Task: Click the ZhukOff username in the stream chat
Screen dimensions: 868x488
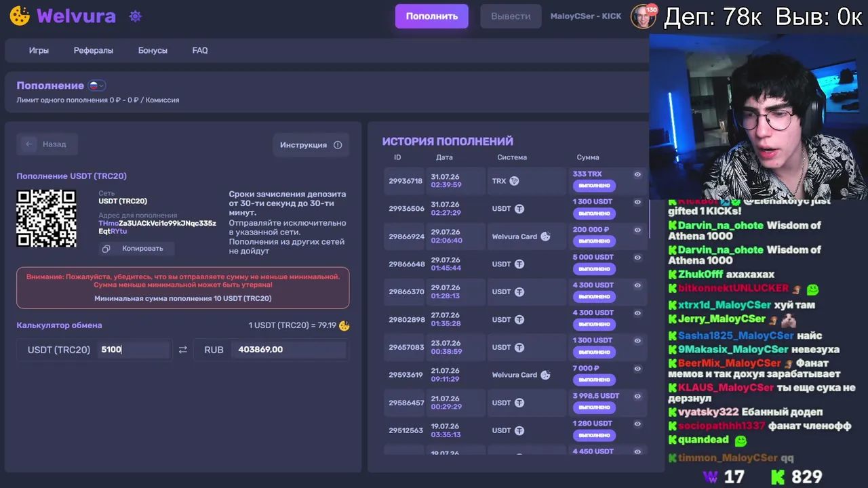Action: (x=701, y=274)
